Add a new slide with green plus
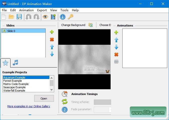Image resolution: width=169 pixels, height=120 pixels. point(52,32)
